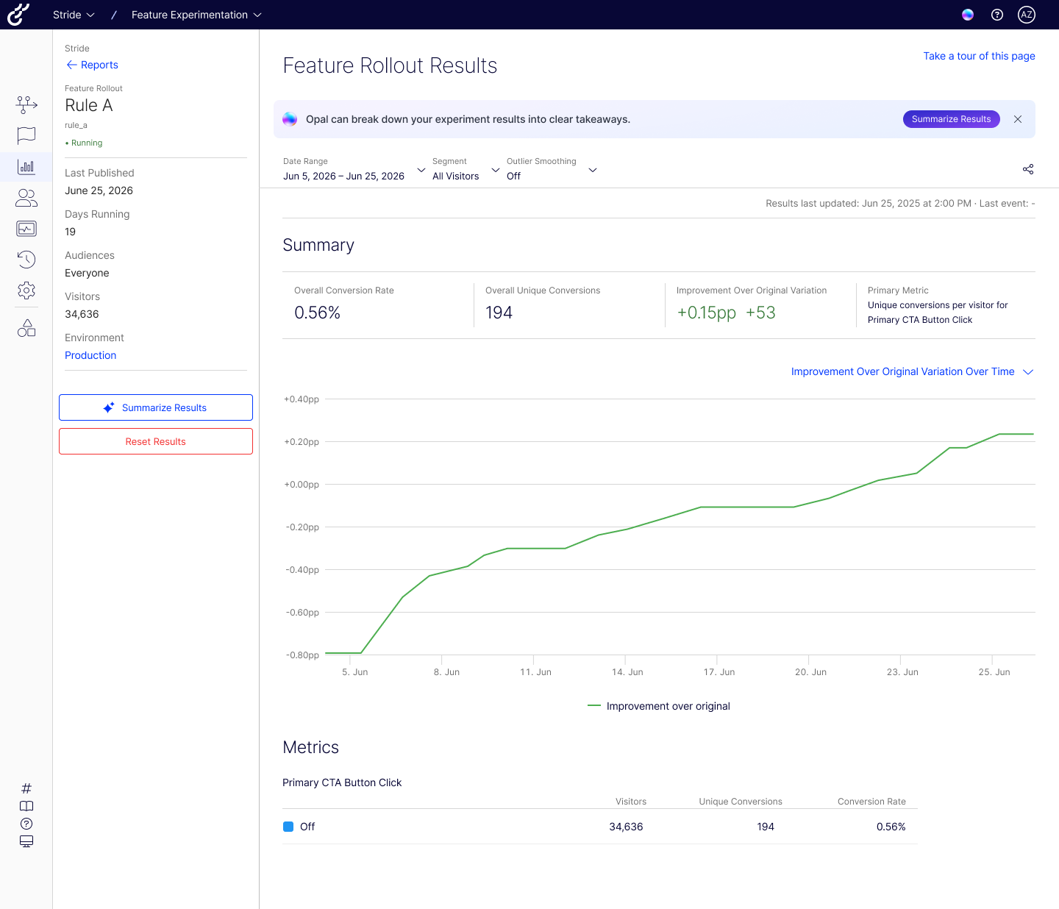Click the Opal orb icon in top bar

coord(968,15)
